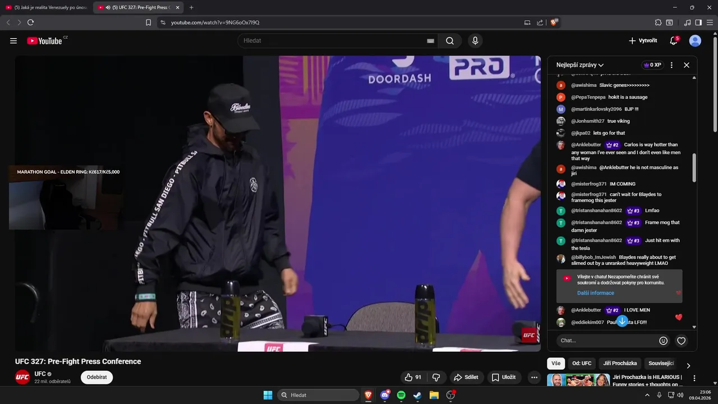Share this page from address bar
The height and width of the screenshot is (404, 718).
click(540, 22)
